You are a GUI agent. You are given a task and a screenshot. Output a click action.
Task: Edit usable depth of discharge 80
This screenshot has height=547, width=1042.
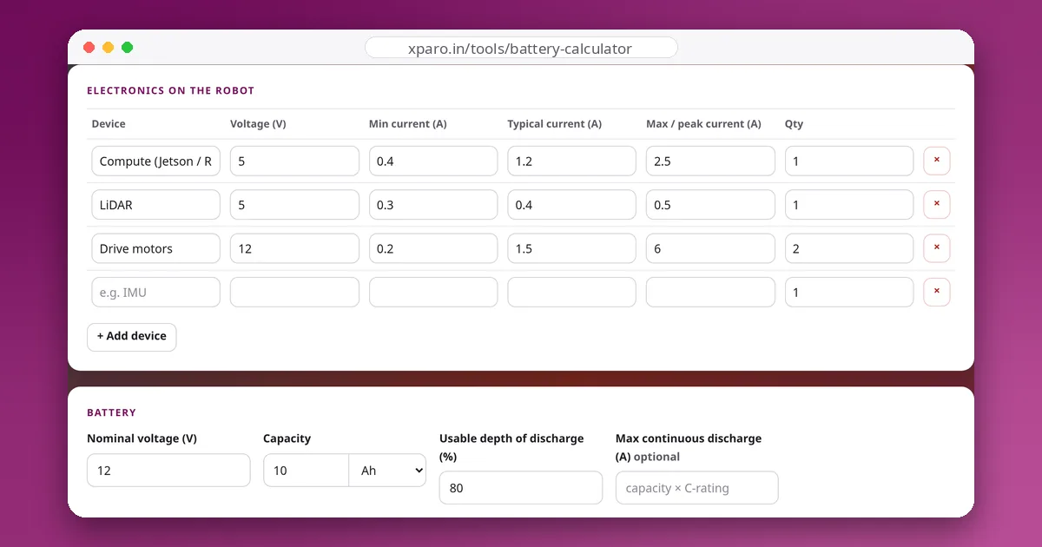(x=521, y=488)
